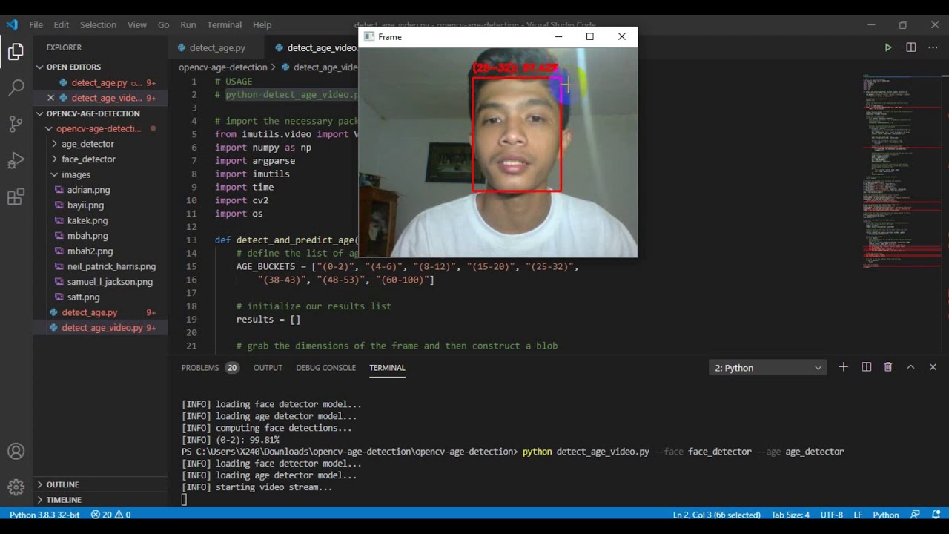Create a new terminal with plus icon
The height and width of the screenshot is (534, 949).
point(843,367)
